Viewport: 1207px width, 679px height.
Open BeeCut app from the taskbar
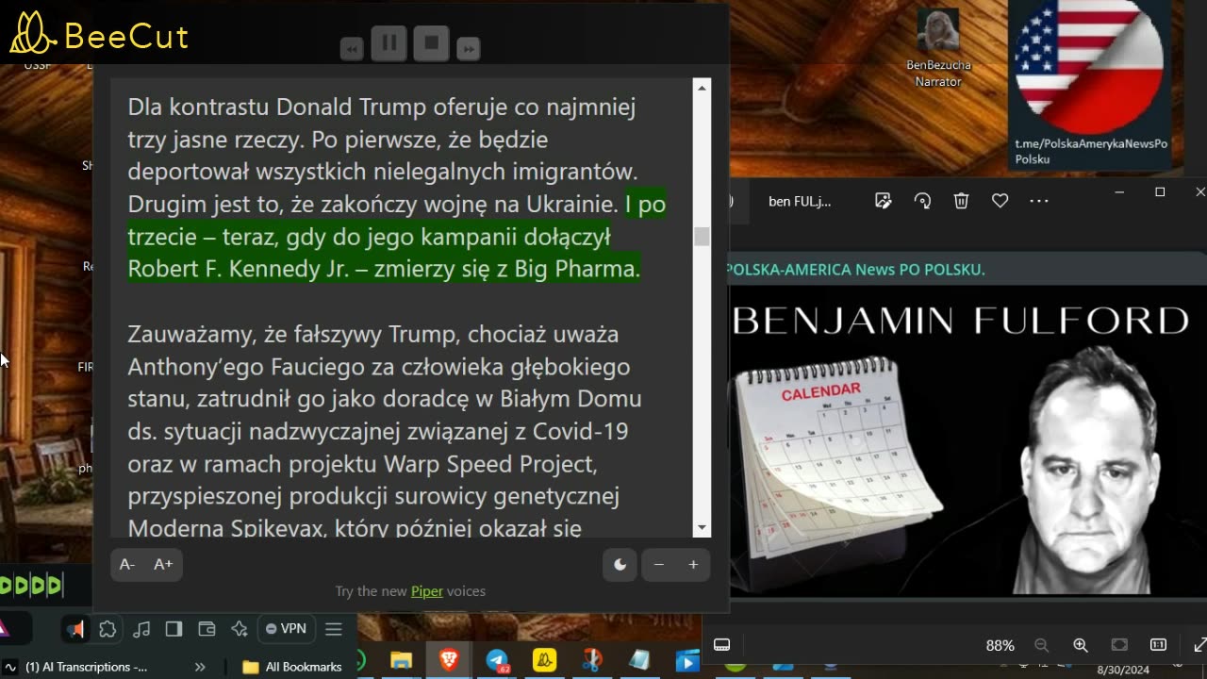tap(545, 661)
